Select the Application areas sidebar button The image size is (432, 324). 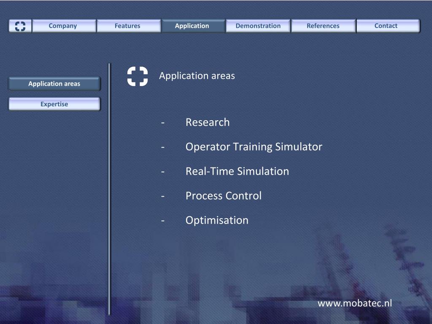[x=54, y=84]
